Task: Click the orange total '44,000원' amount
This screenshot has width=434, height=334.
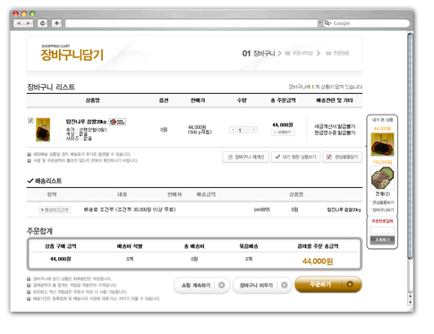Action: [x=318, y=261]
